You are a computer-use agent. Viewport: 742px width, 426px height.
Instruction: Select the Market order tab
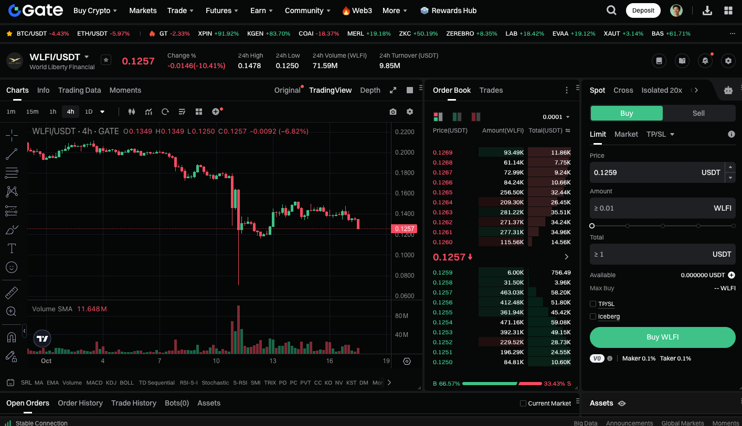626,134
